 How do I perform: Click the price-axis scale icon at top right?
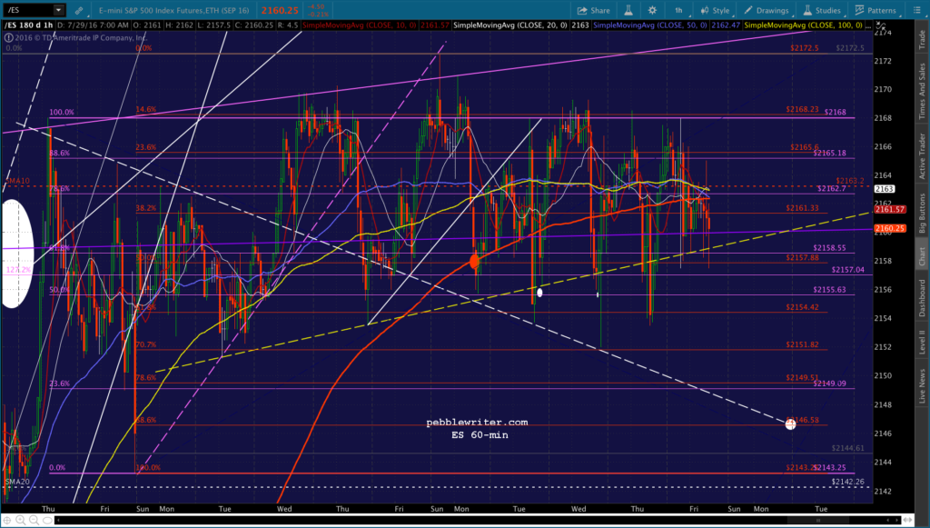(881, 26)
